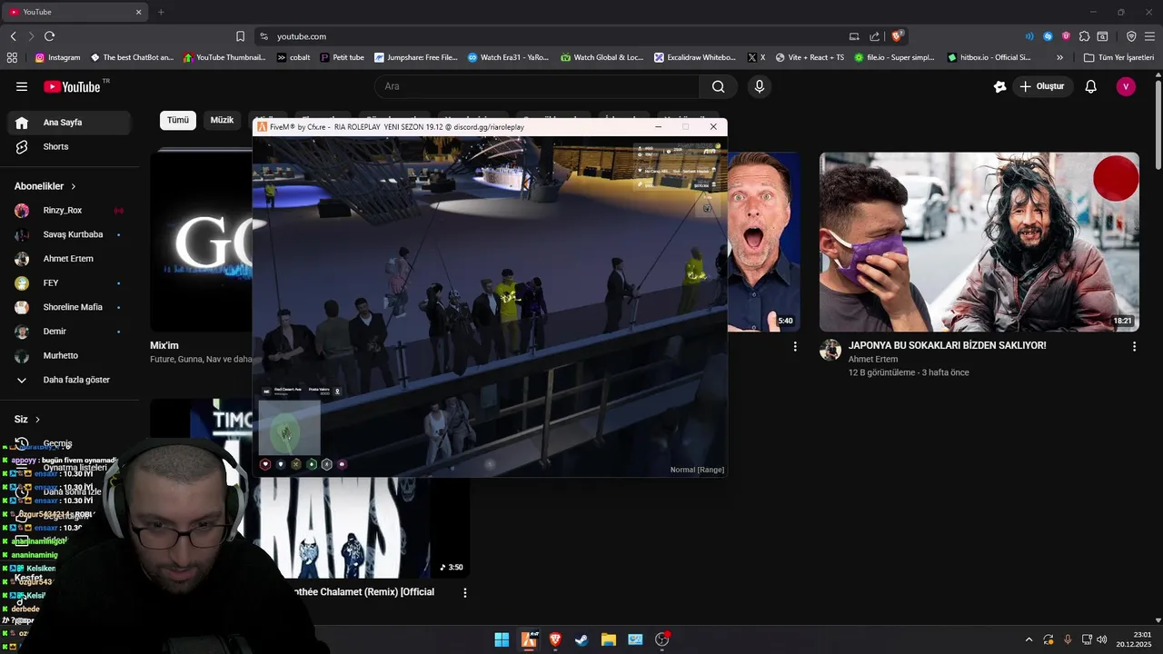
Task: Open Murhetto channel in sidebar
Action: coord(69,356)
